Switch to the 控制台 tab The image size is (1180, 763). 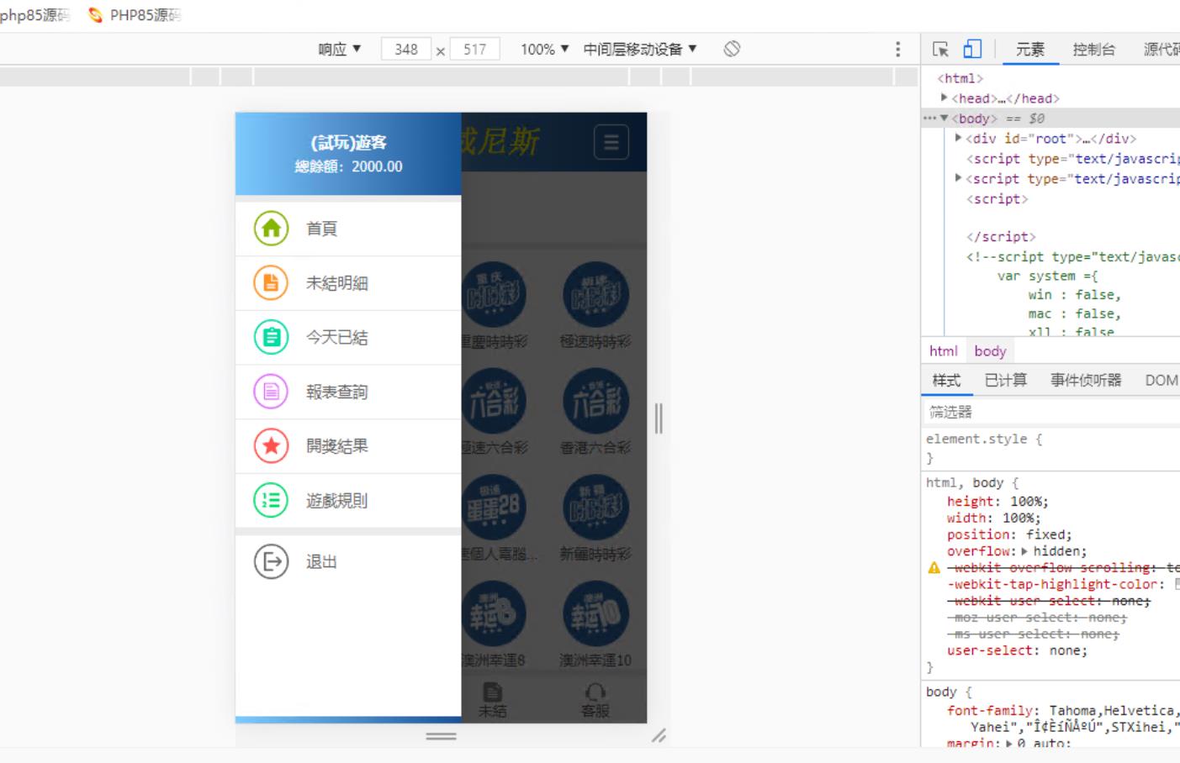pyautogui.click(x=1093, y=50)
